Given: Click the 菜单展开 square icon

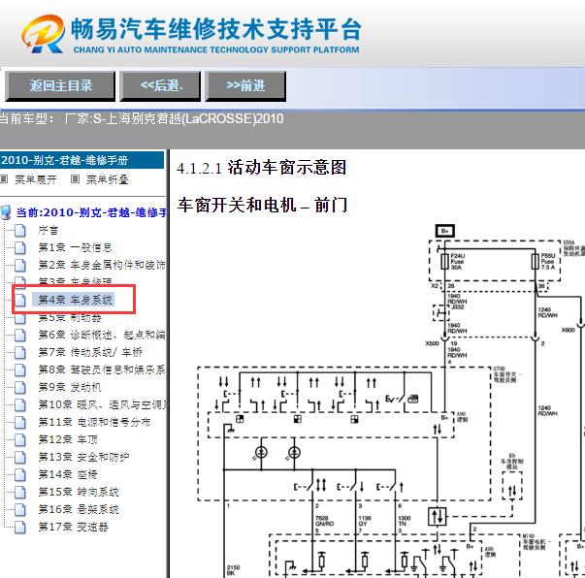Looking at the screenshot, I should 4,179.
